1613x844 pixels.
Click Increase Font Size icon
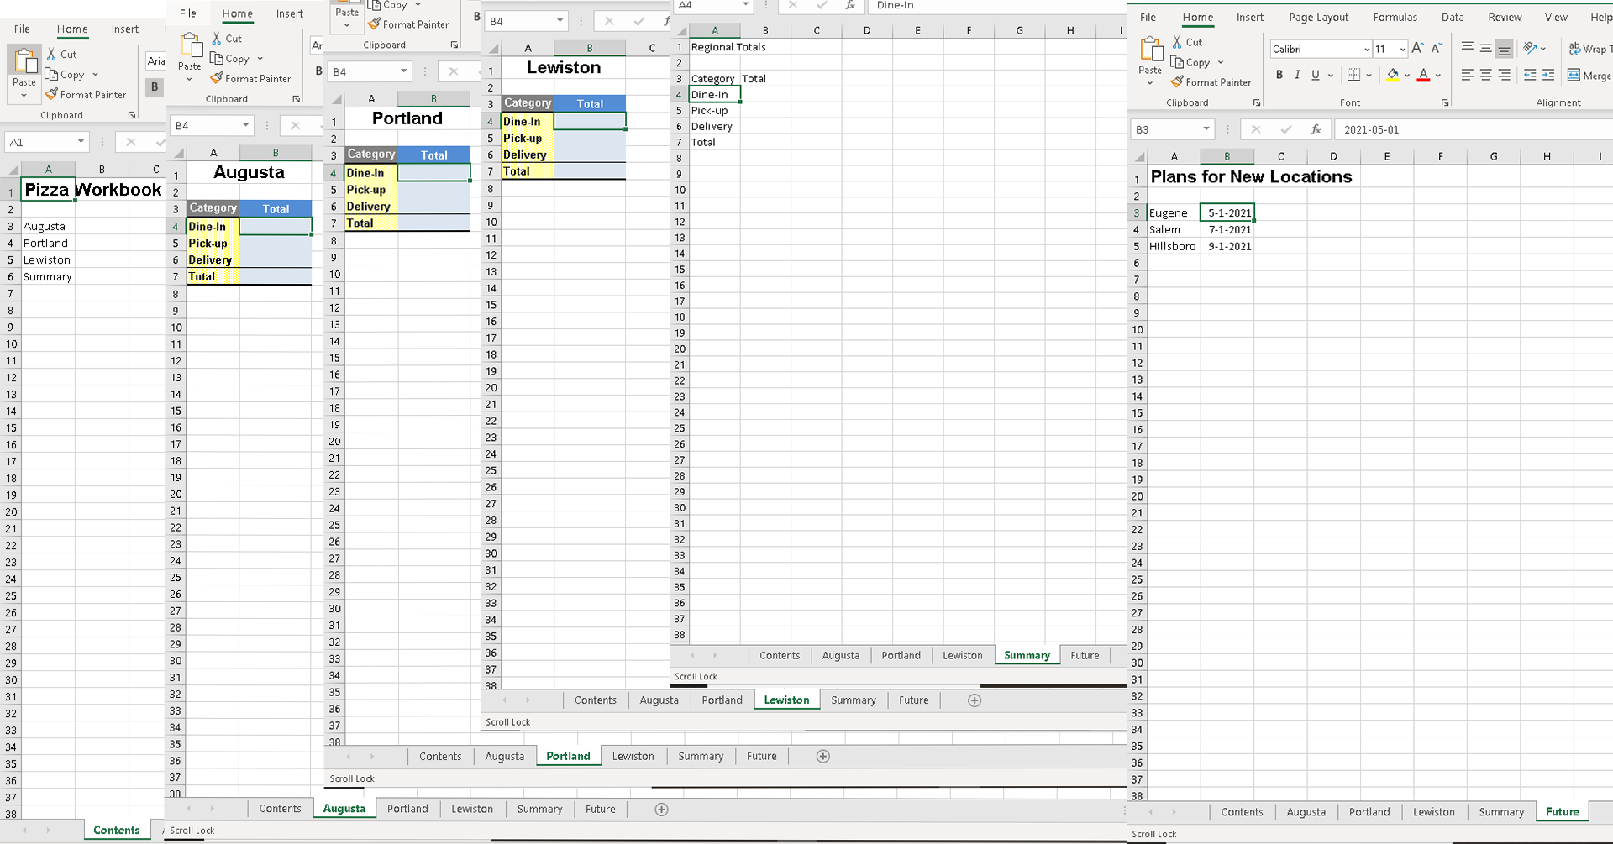pos(1418,49)
